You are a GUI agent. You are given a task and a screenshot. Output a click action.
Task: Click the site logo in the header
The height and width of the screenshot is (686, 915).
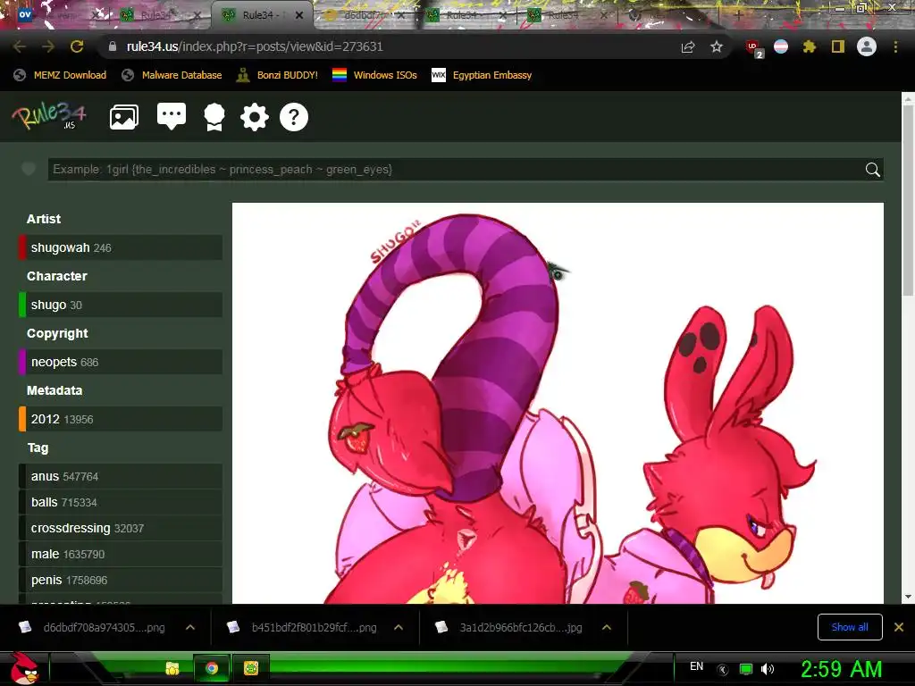pyautogui.click(x=50, y=115)
